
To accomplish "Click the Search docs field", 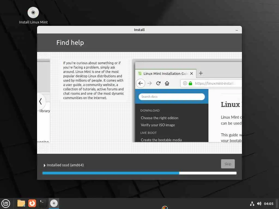I will click(x=172, y=97).
